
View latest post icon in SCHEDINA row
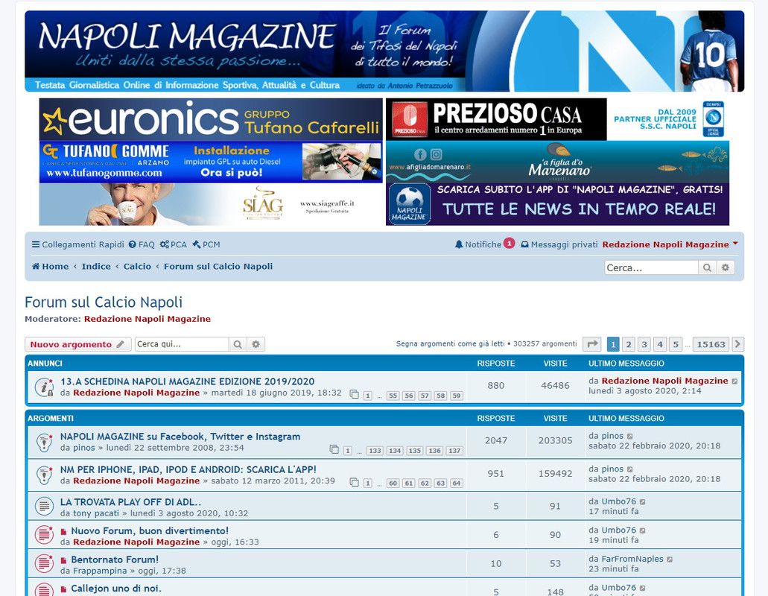pos(734,381)
